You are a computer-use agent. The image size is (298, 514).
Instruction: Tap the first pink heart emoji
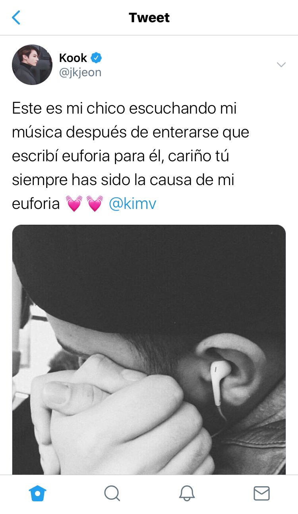pos(74,204)
